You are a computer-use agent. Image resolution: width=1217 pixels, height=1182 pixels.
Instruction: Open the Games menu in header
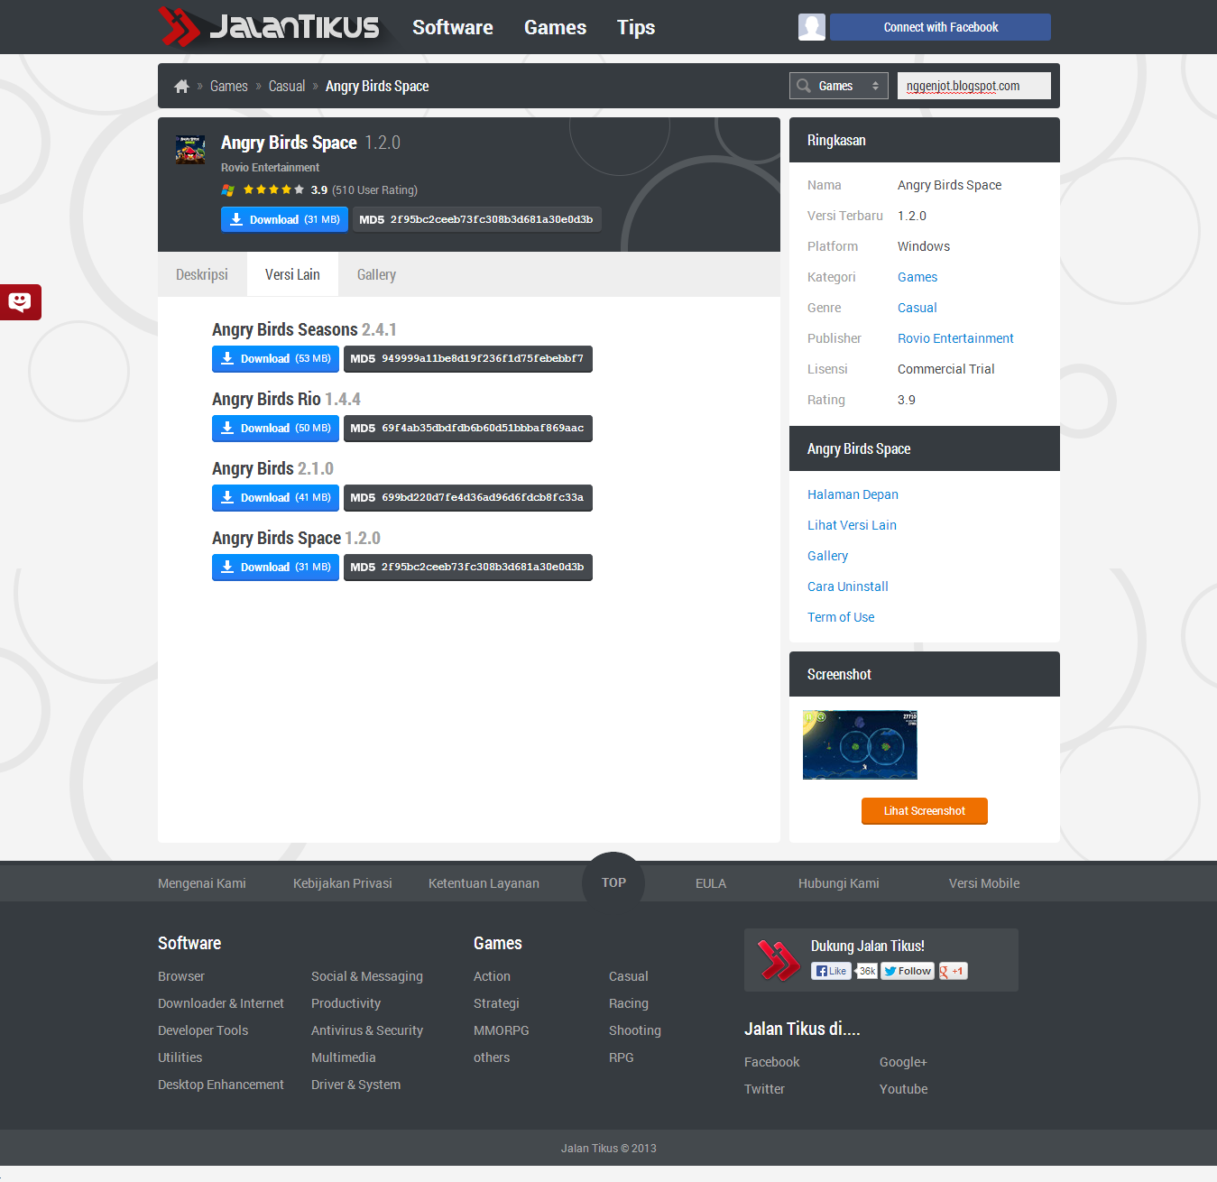(555, 27)
